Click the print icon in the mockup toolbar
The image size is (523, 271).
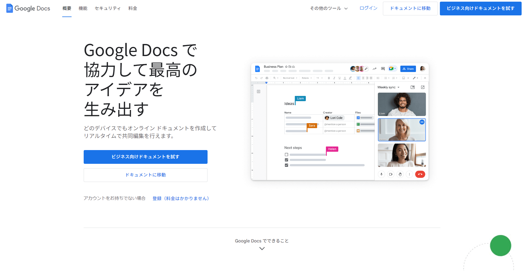pyautogui.click(x=267, y=78)
